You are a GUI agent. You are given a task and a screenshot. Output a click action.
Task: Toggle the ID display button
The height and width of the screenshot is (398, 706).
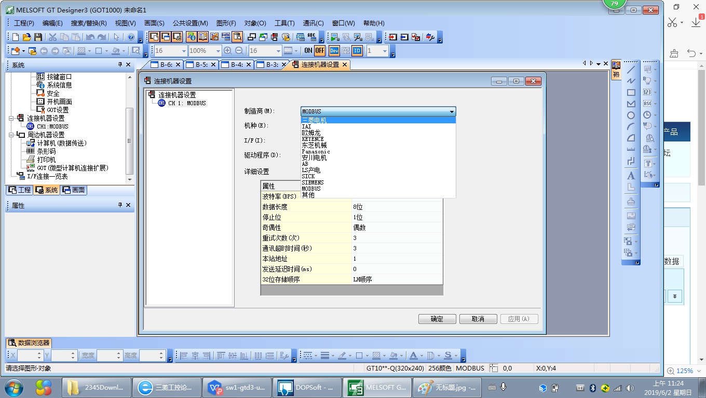click(x=357, y=51)
